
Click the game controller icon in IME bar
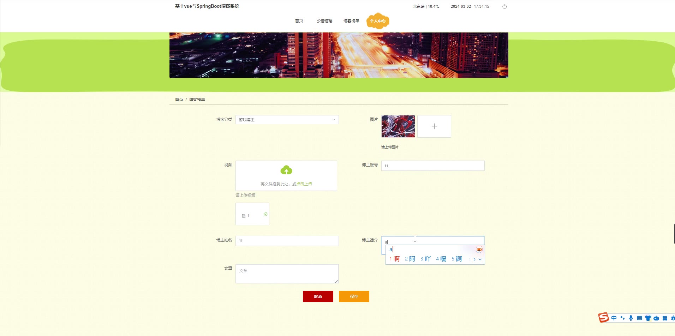[x=656, y=318]
